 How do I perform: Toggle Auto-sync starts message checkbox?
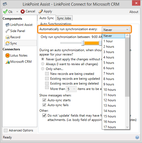44,100
